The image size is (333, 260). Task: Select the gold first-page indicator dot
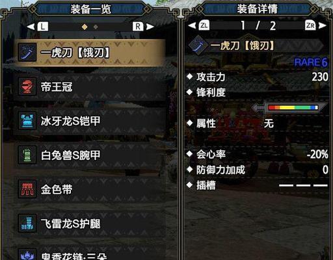pyautogui.click(x=85, y=27)
